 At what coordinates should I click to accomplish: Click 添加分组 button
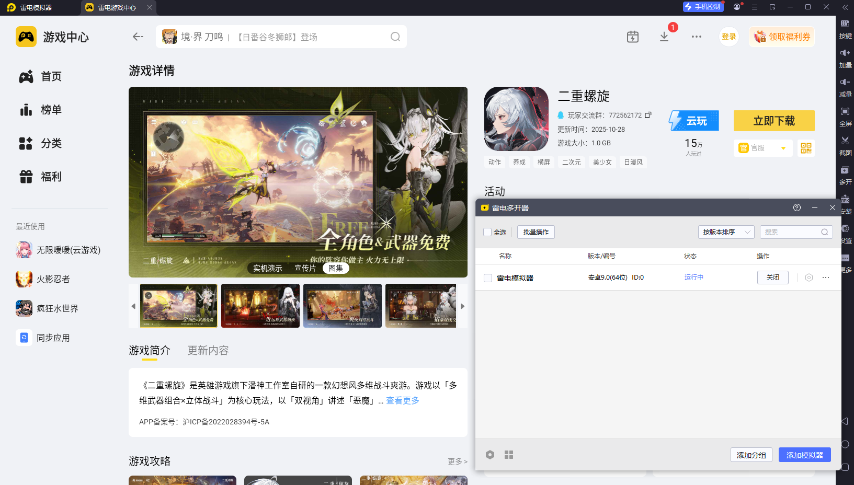tap(751, 455)
